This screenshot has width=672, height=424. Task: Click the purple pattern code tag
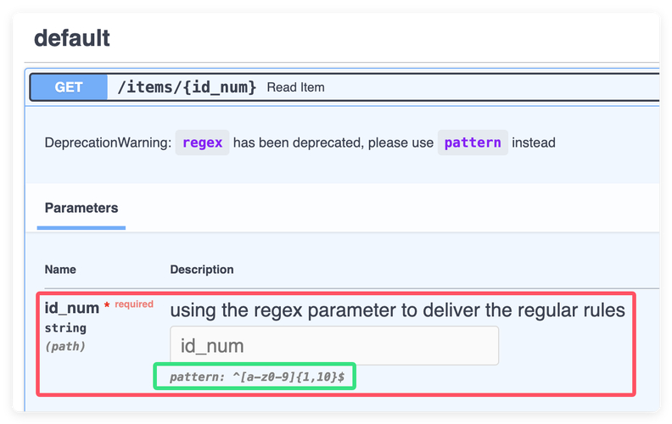click(x=472, y=142)
